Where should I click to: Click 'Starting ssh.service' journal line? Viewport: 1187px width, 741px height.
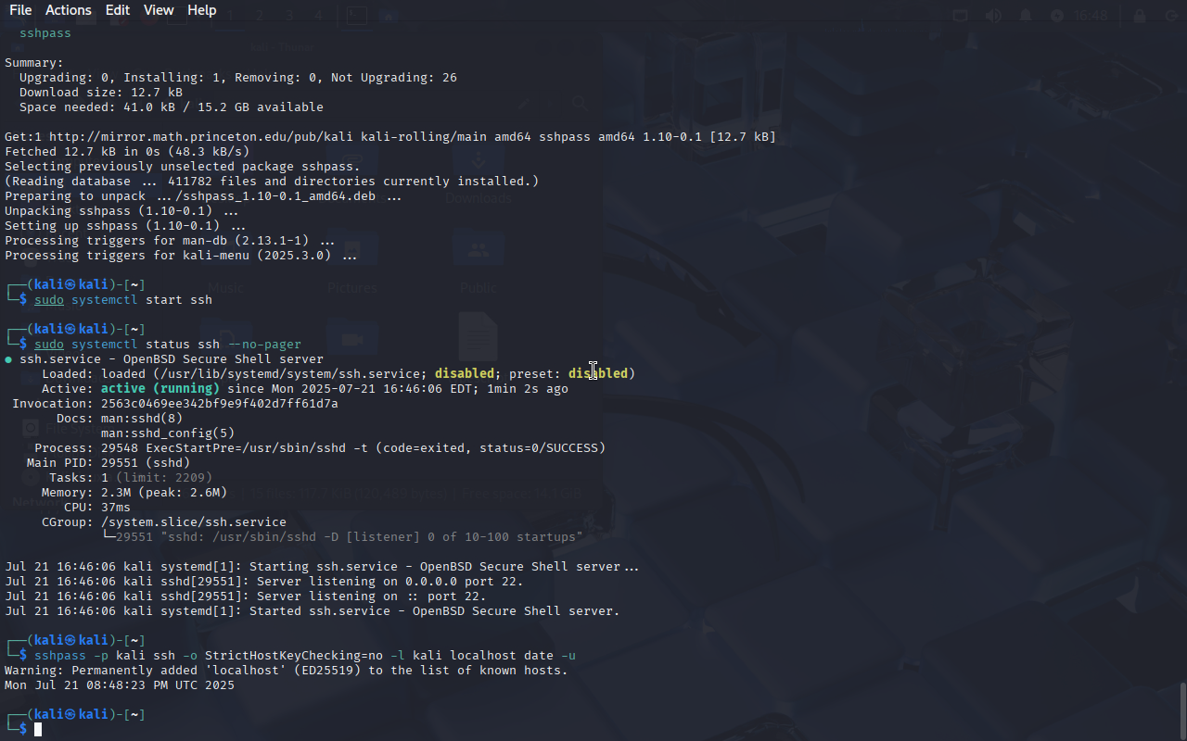pos(322,567)
